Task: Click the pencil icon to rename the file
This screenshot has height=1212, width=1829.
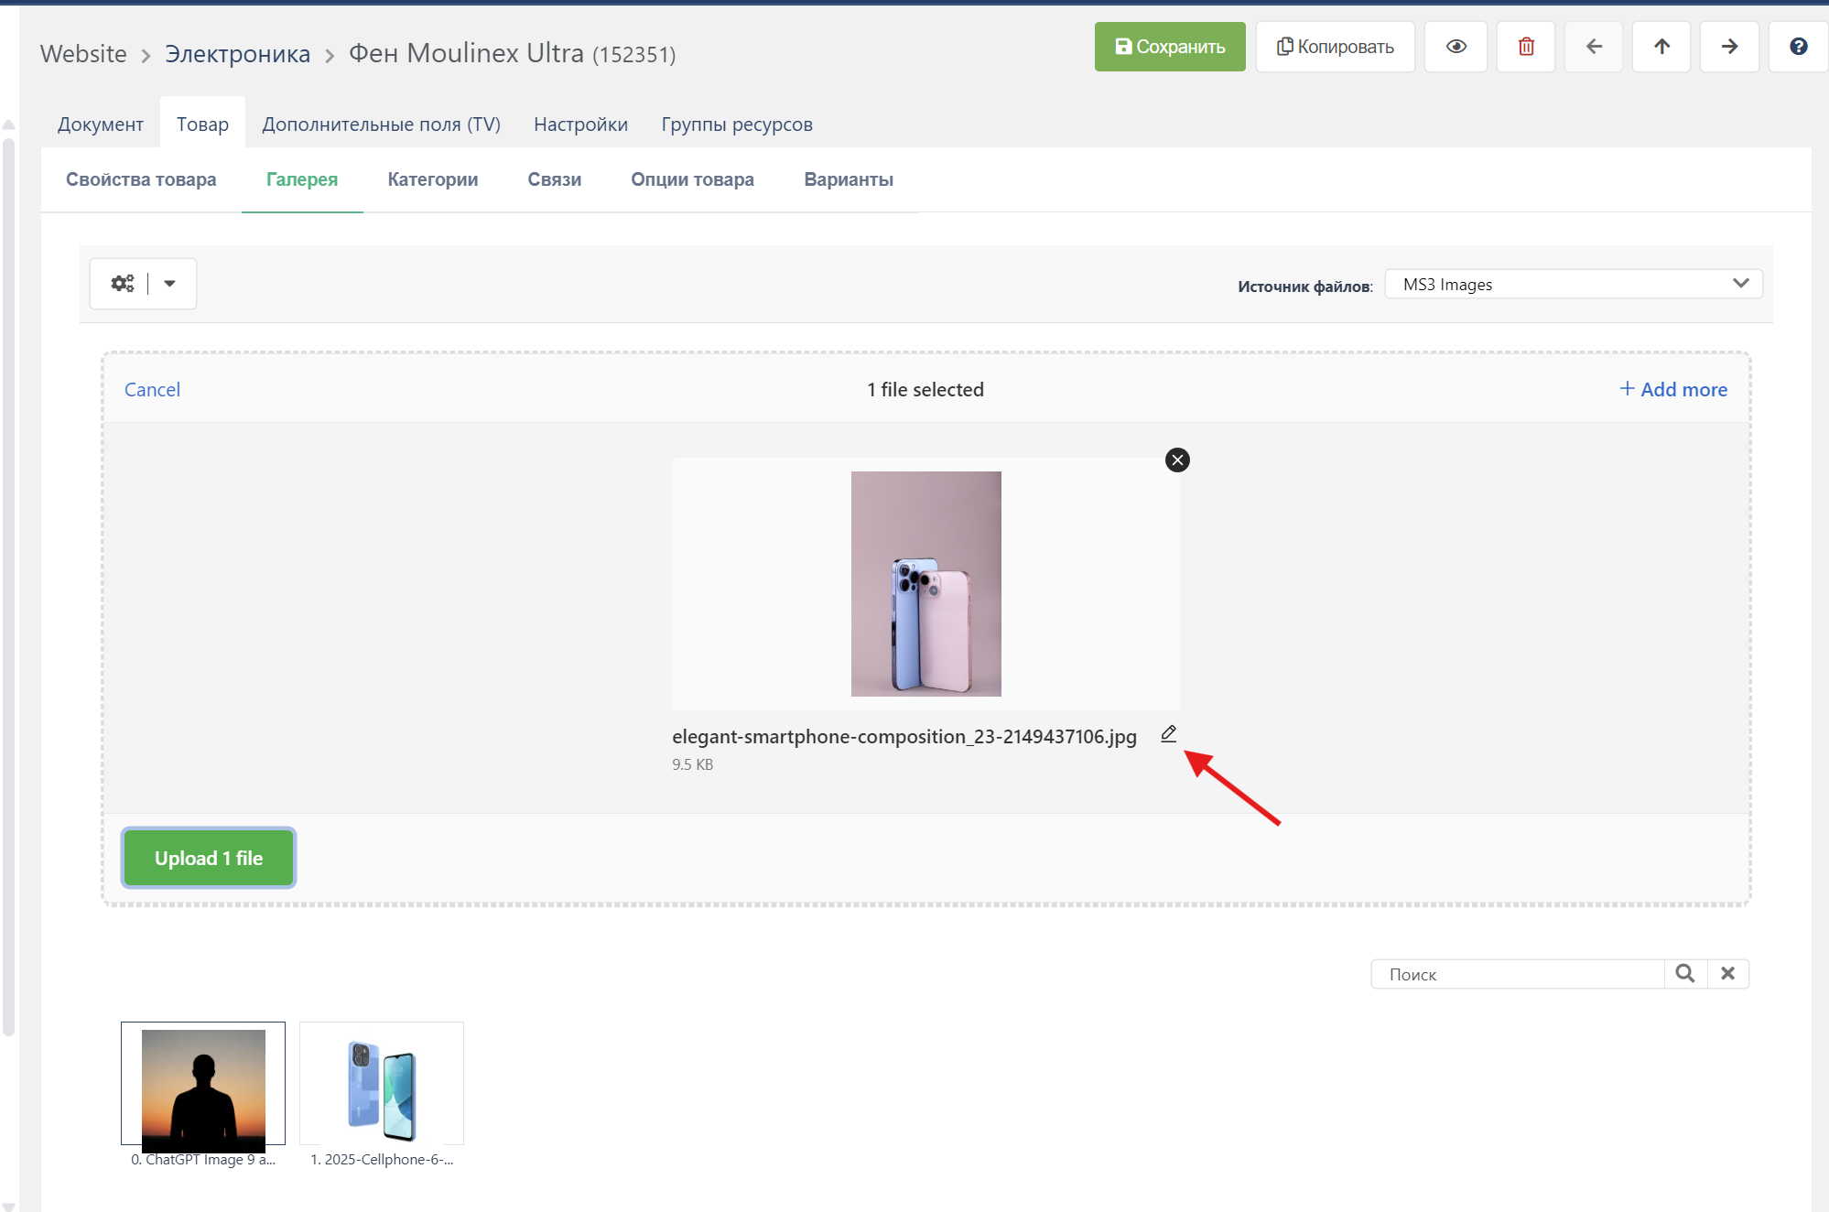Action: [x=1168, y=734]
